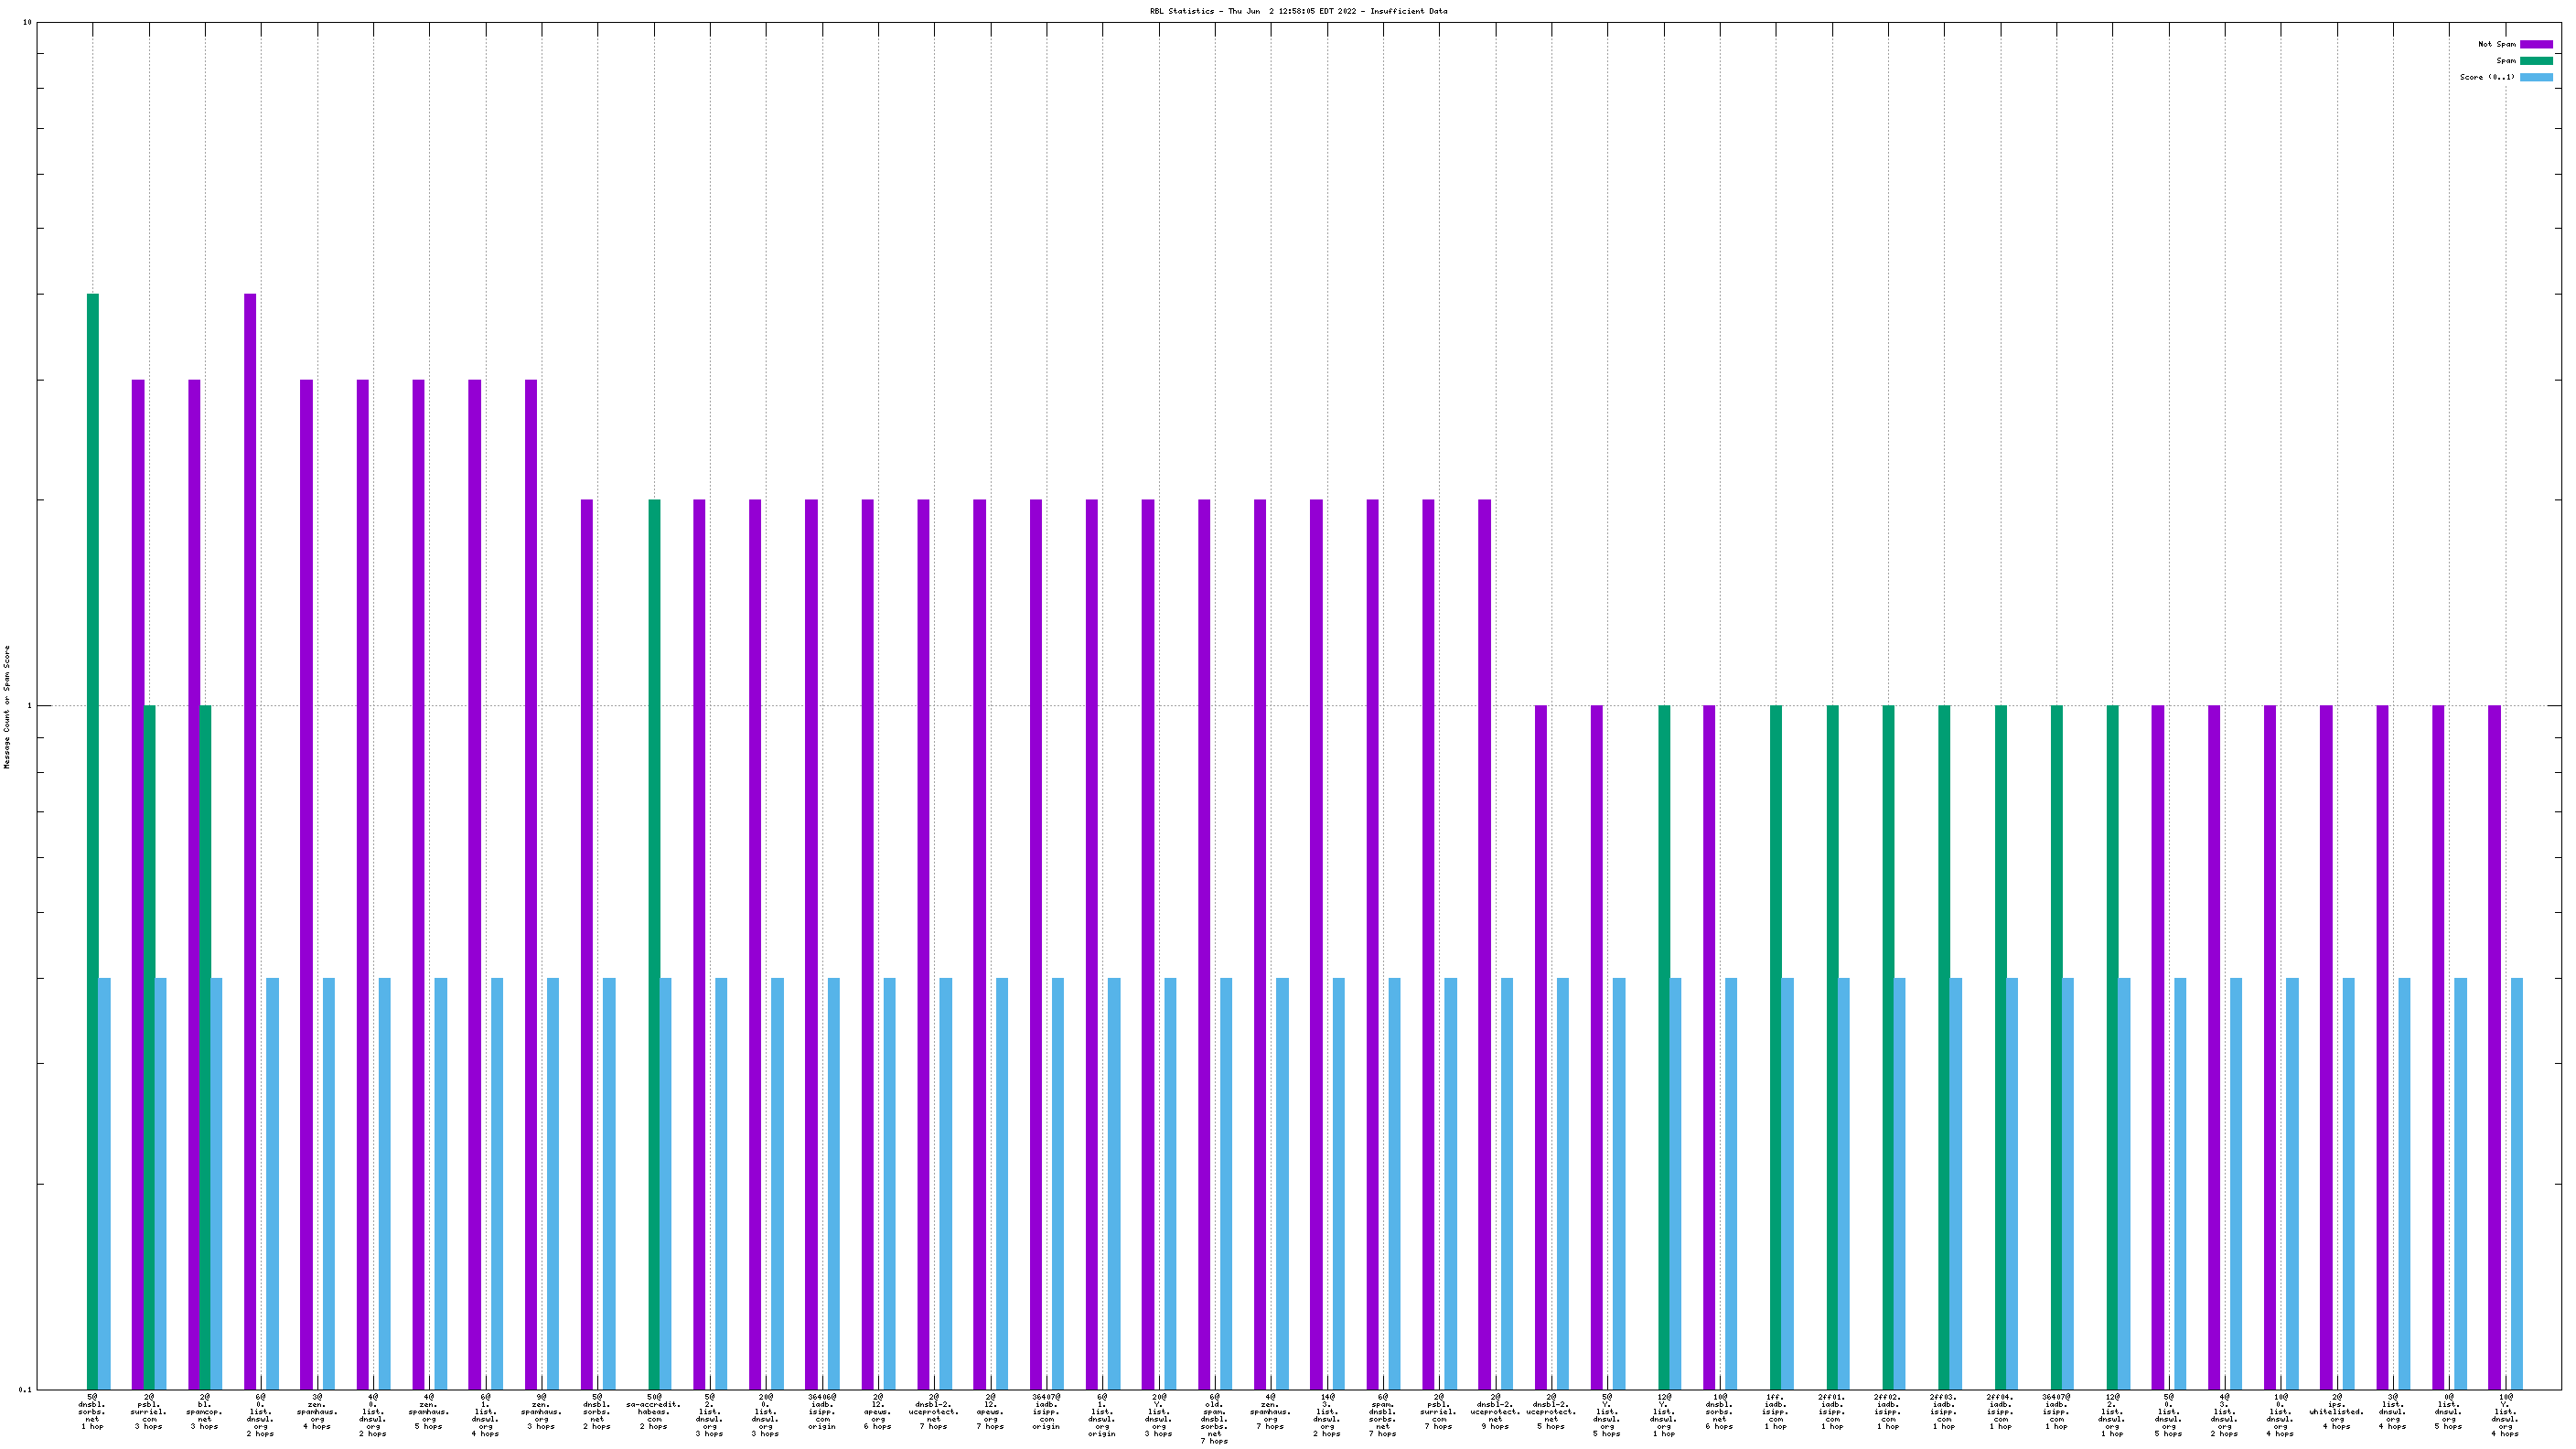This screenshot has height=1449, width=2576.
Task: Click the RBL Statistics chart title
Action: (x=1297, y=11)
